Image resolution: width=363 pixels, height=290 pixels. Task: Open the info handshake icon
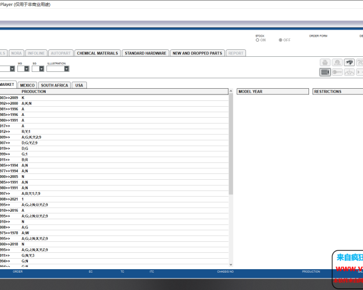click(349, 72)
